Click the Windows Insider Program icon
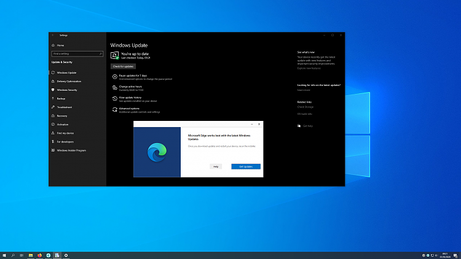Image resolution: width=461 pixels, height=259 pixels. [x=53, y=150]
